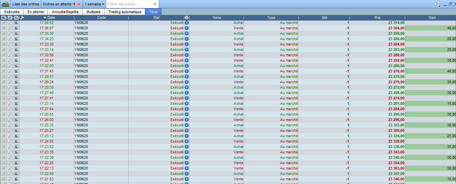Switch to the En attente tab
Screen dimensions: 456x184
pyautogui.click(x=36, y=12)
